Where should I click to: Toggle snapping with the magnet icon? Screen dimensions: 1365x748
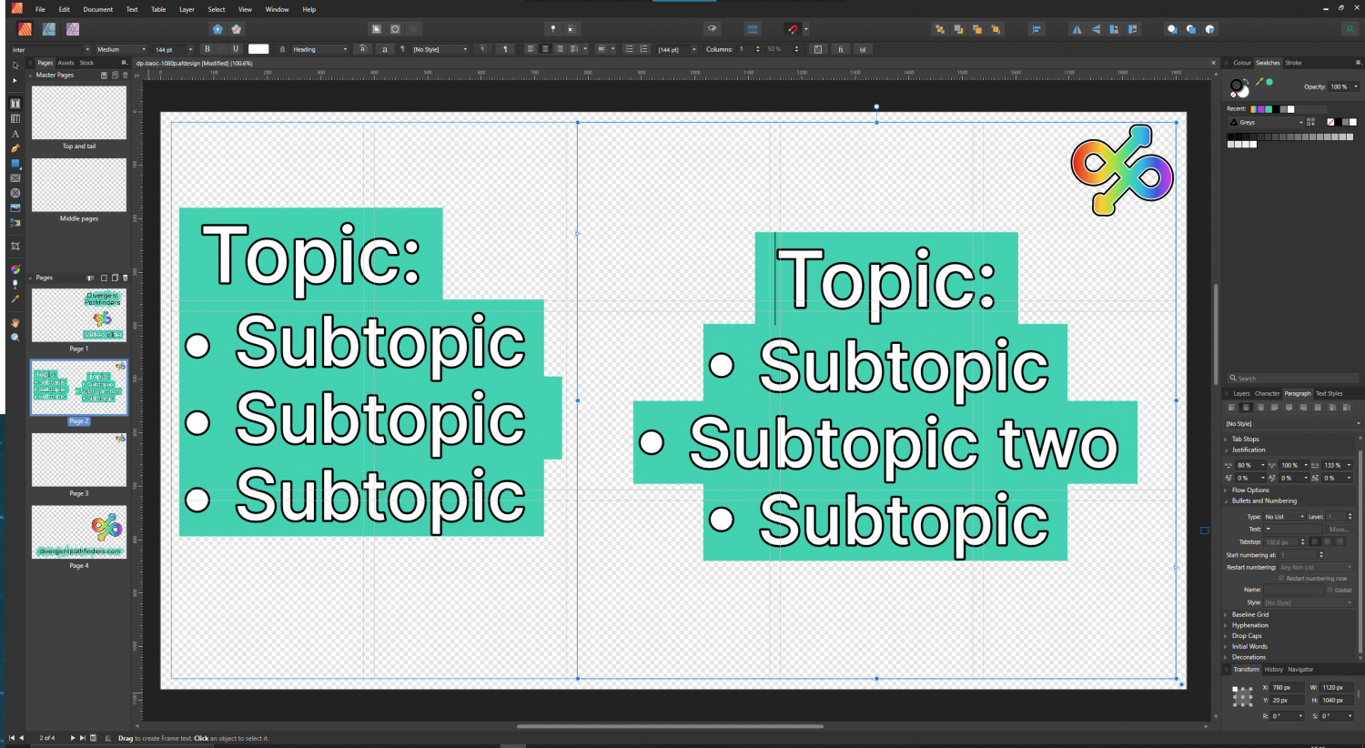pos(791,28)
